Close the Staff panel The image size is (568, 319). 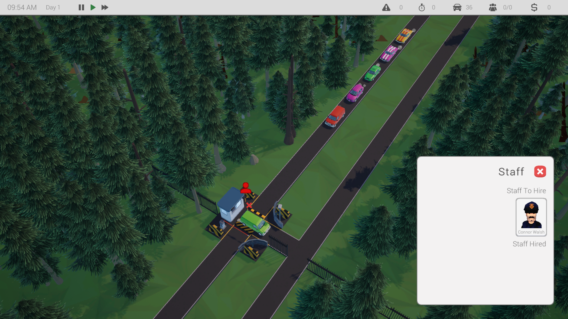coord(540,171)
